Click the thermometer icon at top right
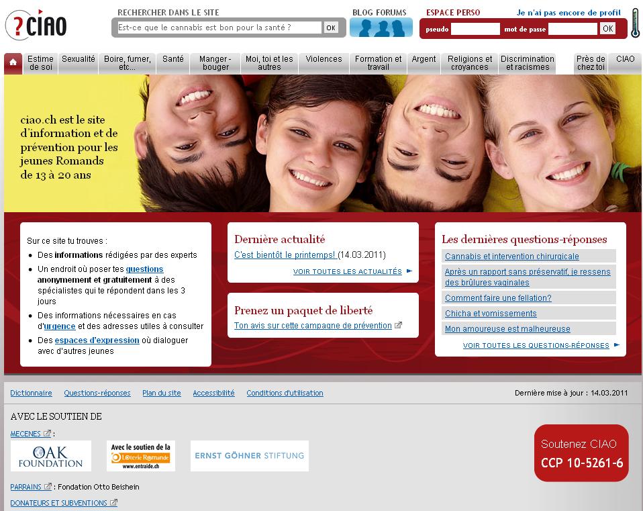The width and height of the screenshot is (643, 511). (x=635, y=23)
